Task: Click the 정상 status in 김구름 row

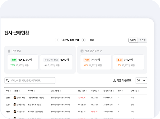Action: [132, 105]
